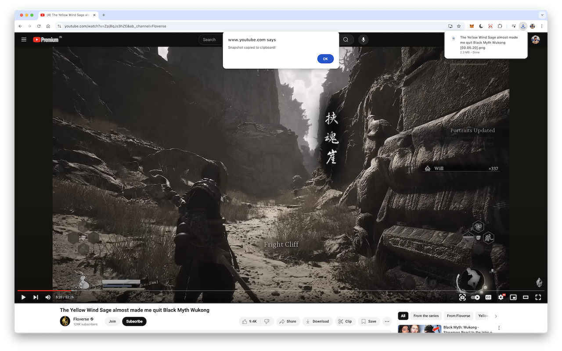
Task: Open the YouTube hamburger guide menu
Action: [24, 39]
